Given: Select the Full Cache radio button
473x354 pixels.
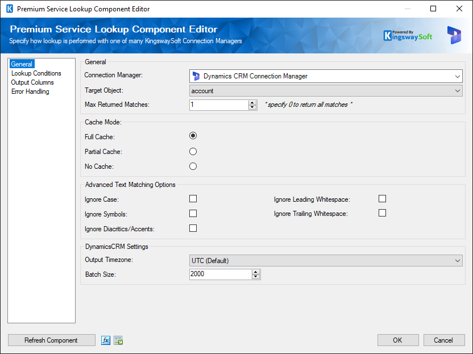Looking at the screenshot, I should (x=193, y=136).
